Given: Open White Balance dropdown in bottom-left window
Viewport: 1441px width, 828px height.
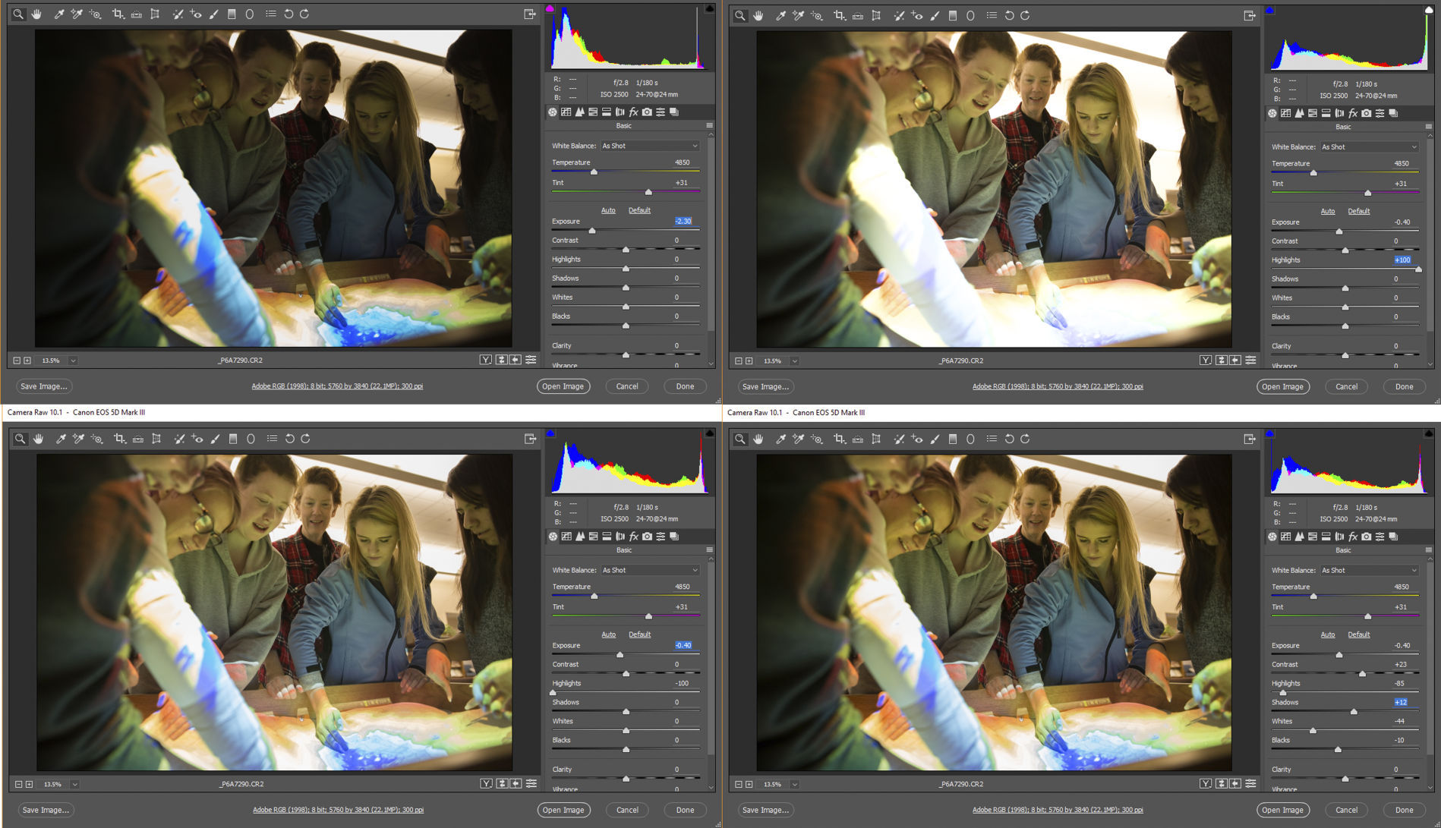Looking at the screenshot, I should point(650,570).
